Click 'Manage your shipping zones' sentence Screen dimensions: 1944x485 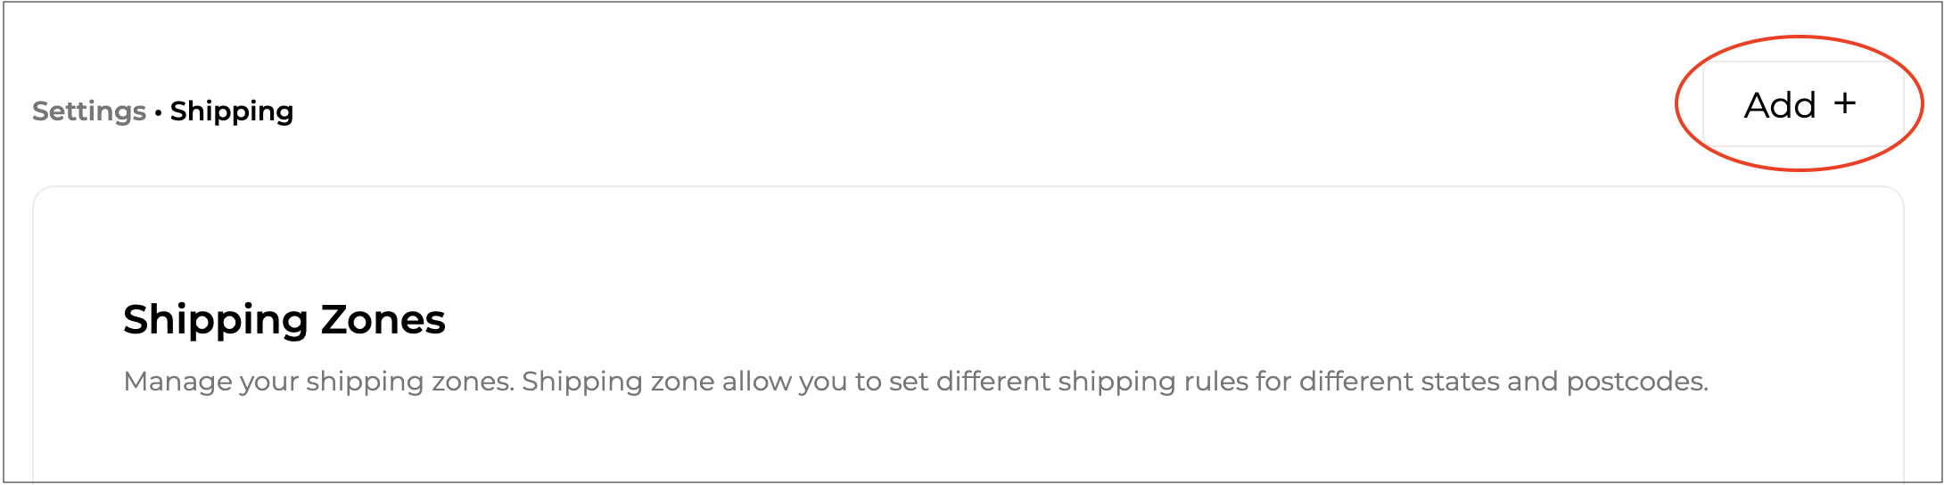pyautogui.click(x=318, y=382)
